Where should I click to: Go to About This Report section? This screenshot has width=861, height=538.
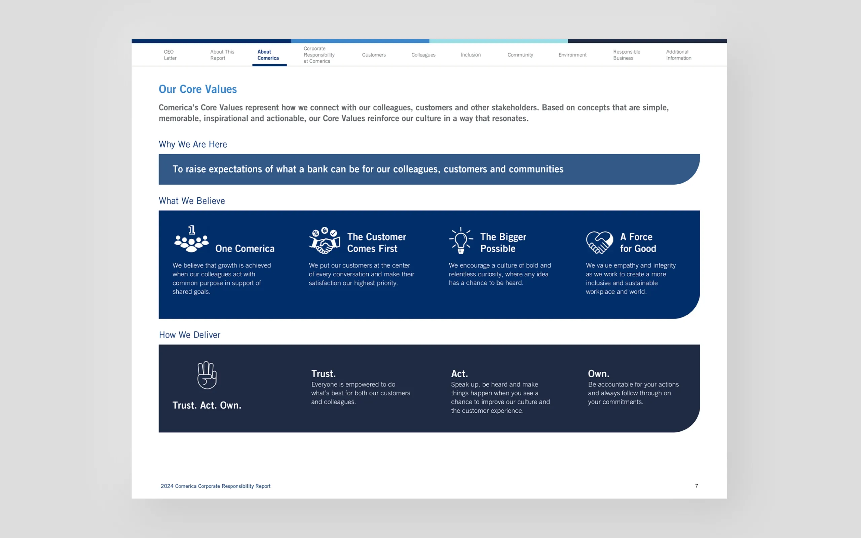(x=222, y=55)
